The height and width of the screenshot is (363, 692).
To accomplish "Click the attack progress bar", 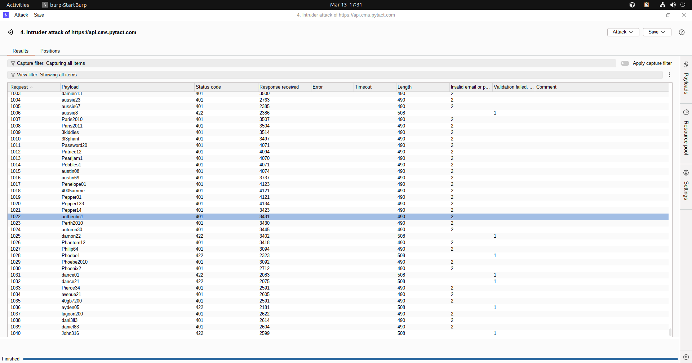I will coord(350,359).
